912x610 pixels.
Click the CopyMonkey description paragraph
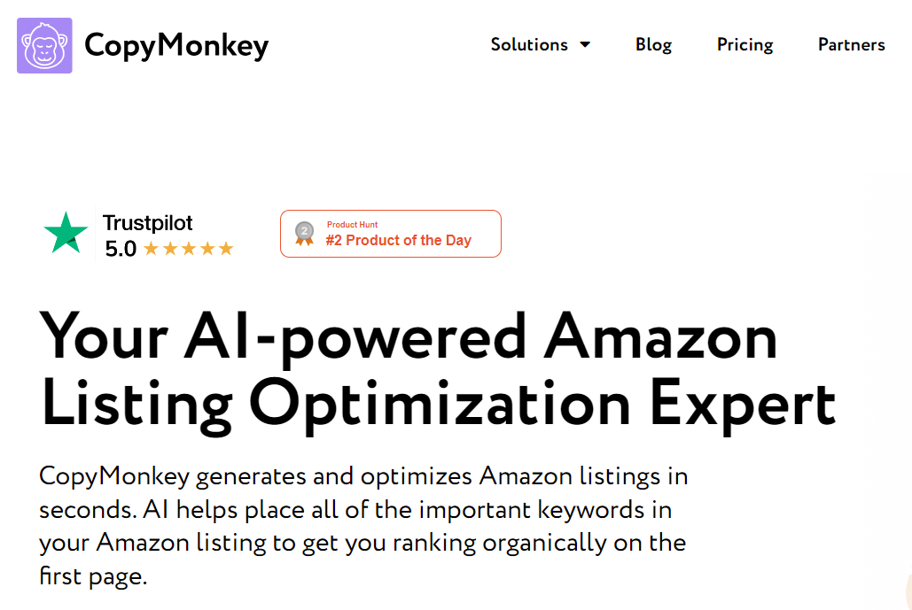(363, 527)
